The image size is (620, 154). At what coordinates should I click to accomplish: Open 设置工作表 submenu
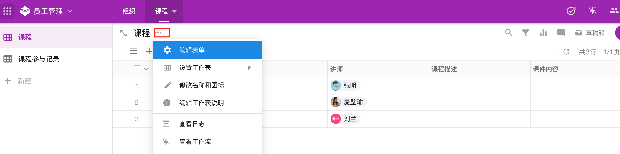coord(207,68)
